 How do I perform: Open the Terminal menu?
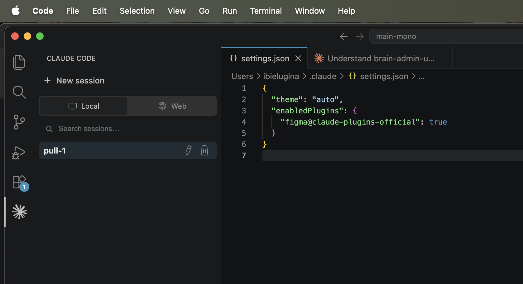tap(266, 11)
